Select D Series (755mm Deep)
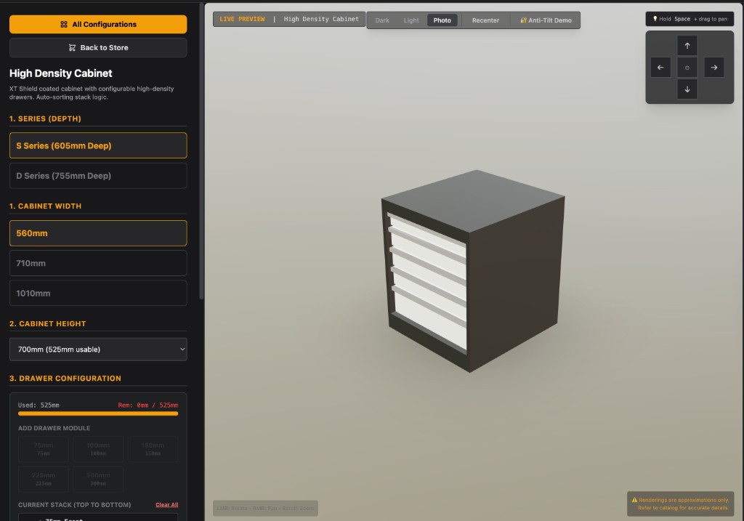744x521 pixels. (98, 176)
